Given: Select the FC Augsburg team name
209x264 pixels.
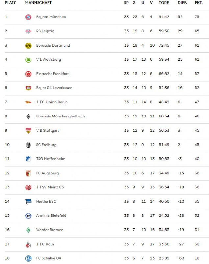Looking at the screenshot, I should (47, 173).
